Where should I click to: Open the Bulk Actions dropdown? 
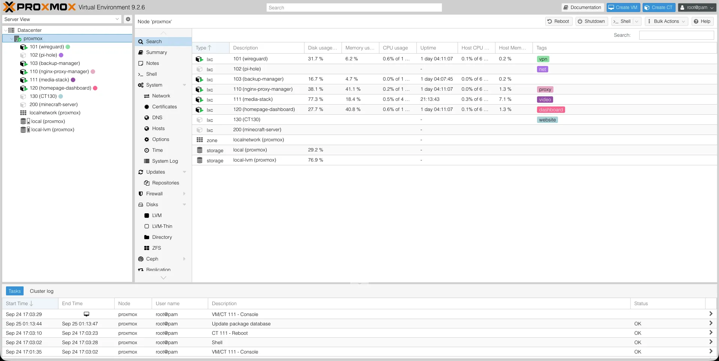point(667,21)
